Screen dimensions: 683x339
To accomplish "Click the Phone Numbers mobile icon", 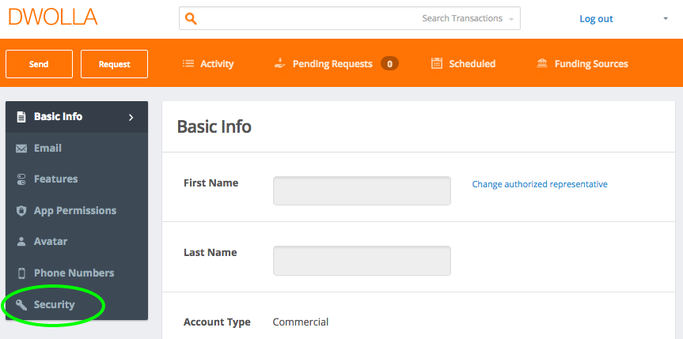I will [21, 273].
